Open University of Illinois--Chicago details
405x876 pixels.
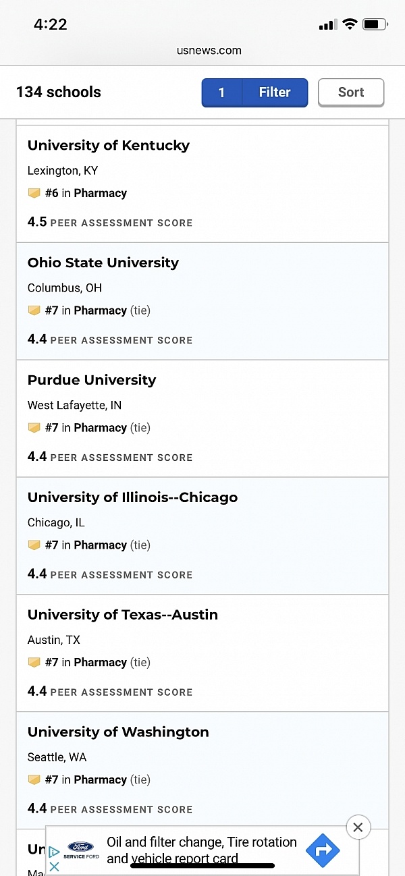[132, 497]
